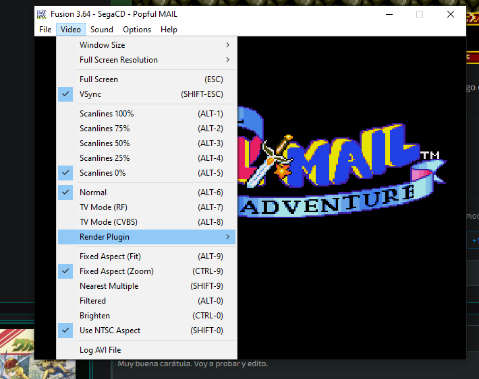
Task: Open the File menu
Action: 45,30
